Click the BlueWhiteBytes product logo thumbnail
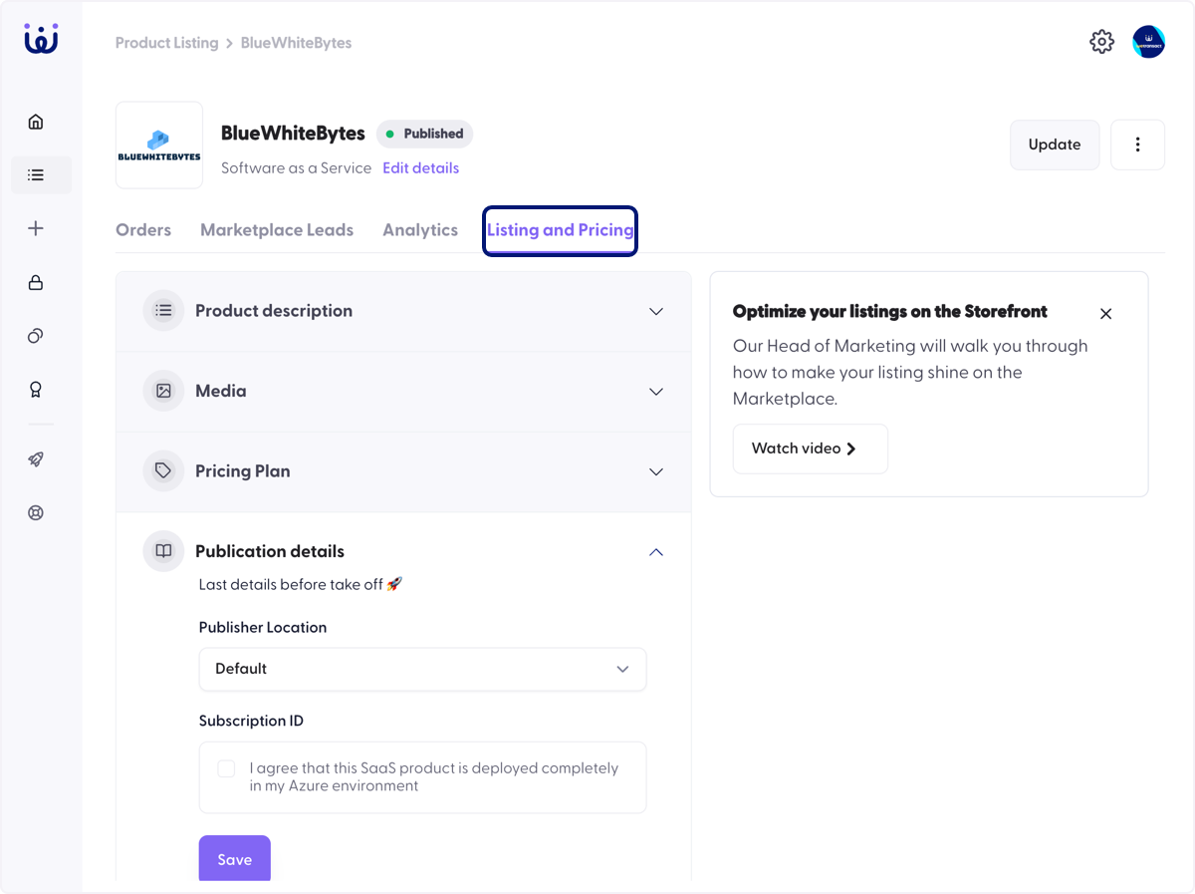Image resolution: width=1195 pixels, height=894 pixels. point(159,146)
